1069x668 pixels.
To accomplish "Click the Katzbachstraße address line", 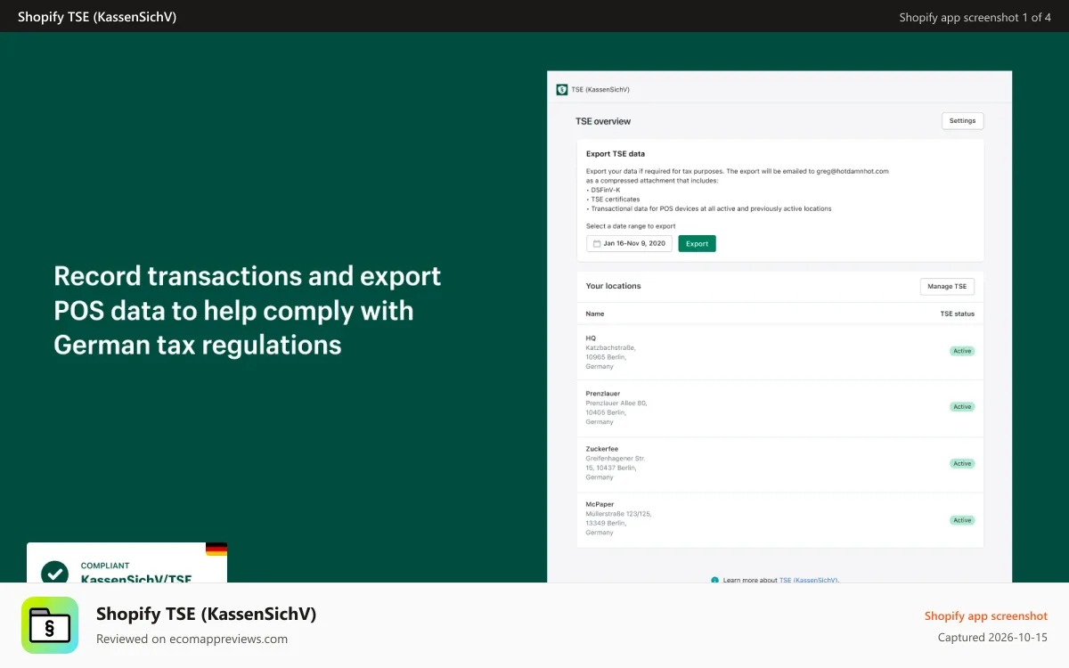I will click(610, 347).
